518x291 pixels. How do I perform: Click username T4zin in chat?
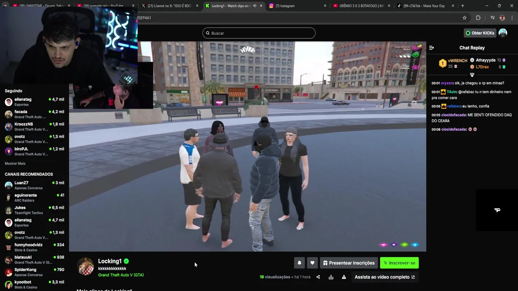pos(452,92)
